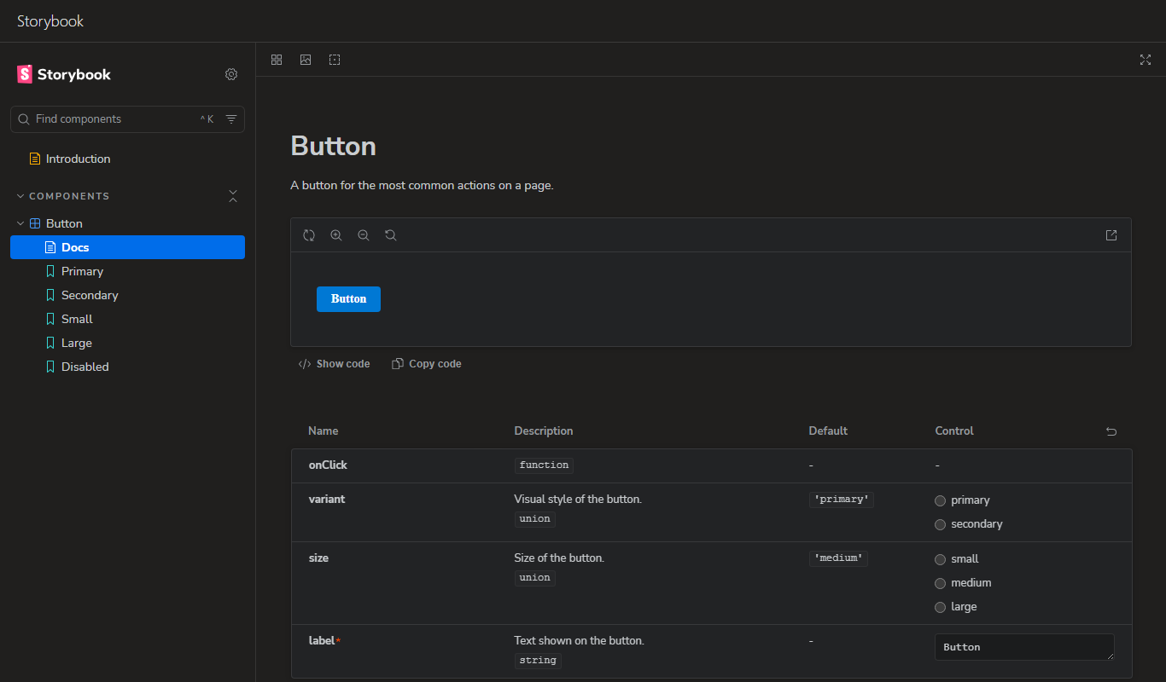
Task: Zoom out on the button preview
Action: click(x=364, y=235)
